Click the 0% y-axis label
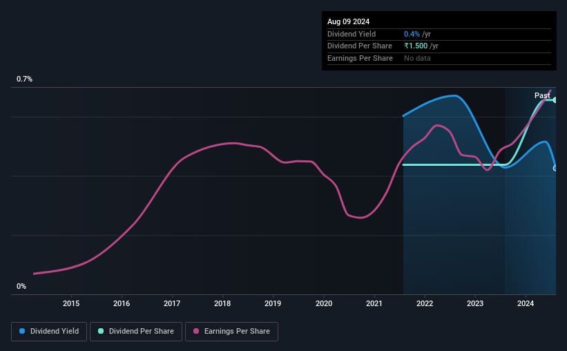567x351 pixels. 21,286
